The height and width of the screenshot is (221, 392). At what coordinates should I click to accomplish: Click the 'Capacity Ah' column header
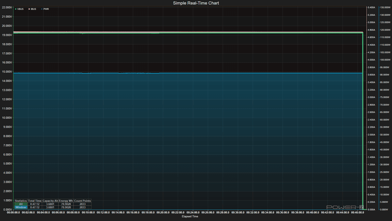click(50, 201)
